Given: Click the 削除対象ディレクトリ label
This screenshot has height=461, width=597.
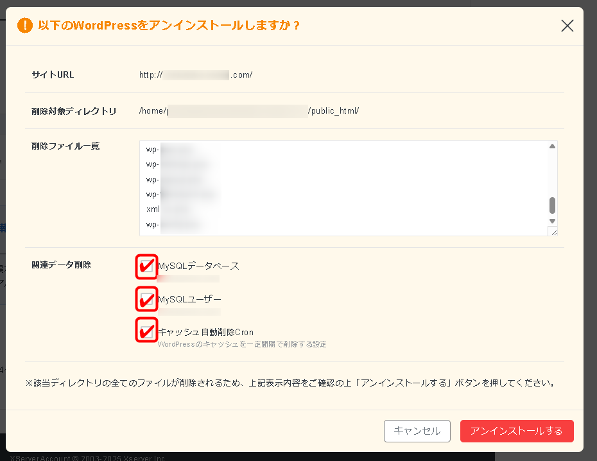Looking at the screenshot, I should [74, 111].
